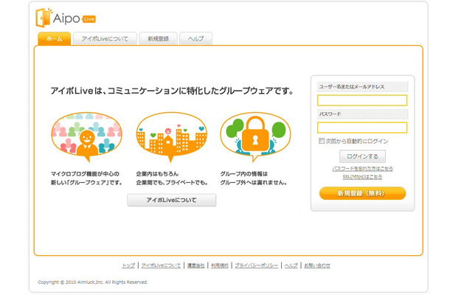This screenshot has height=295, width=450.
Task: Open the forgot password link
Action: click(362, 168)
